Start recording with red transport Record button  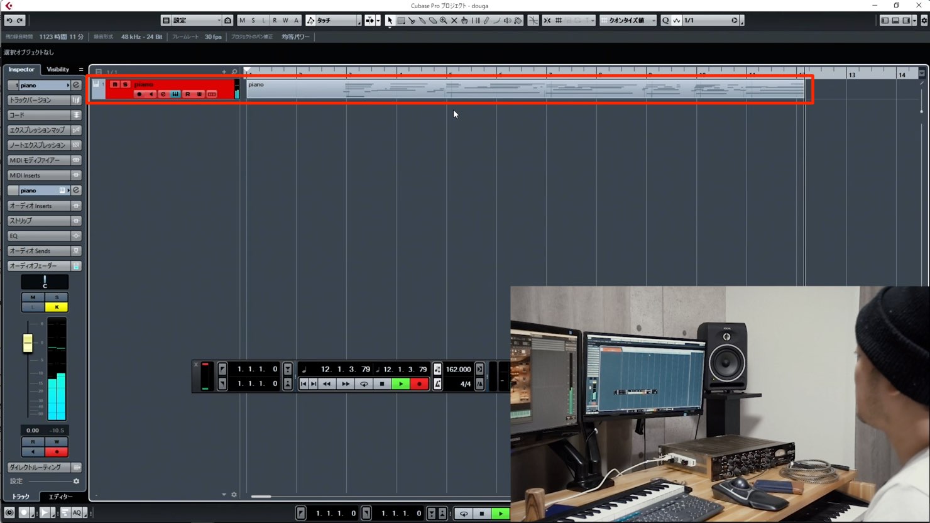point(419,384)
